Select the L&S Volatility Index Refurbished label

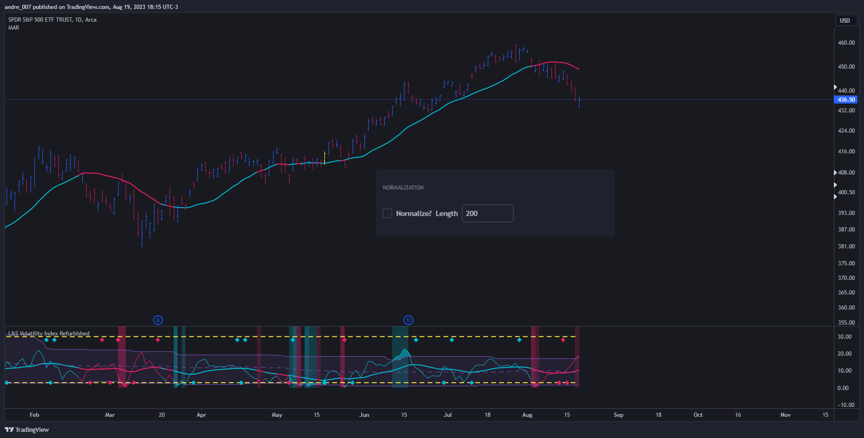(x=49, y=334)
